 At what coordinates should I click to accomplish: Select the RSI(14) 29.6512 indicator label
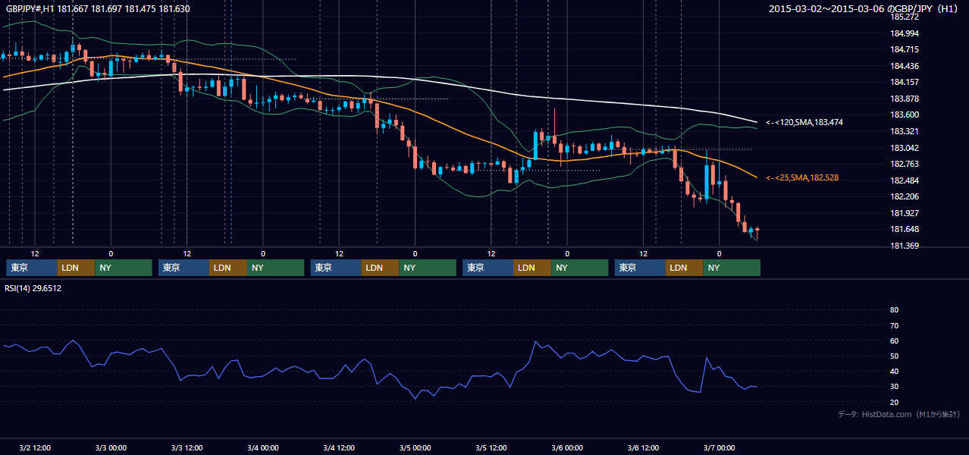tap(33, 288)
